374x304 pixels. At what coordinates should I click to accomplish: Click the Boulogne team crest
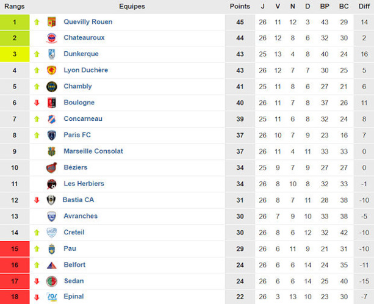[x=52, y=103]
